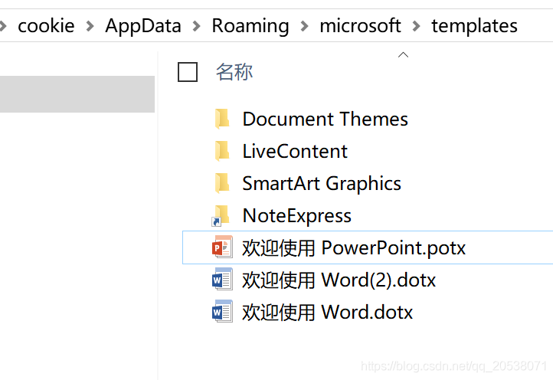This screenshot has height=380, width=553.
Task: Select the NoteExpress shortcut name
Action: pyautogui.click(x=297, y=216)
